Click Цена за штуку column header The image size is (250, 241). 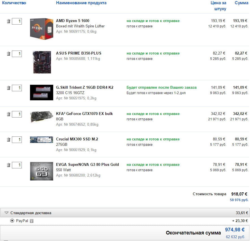(x=218, y=6)
